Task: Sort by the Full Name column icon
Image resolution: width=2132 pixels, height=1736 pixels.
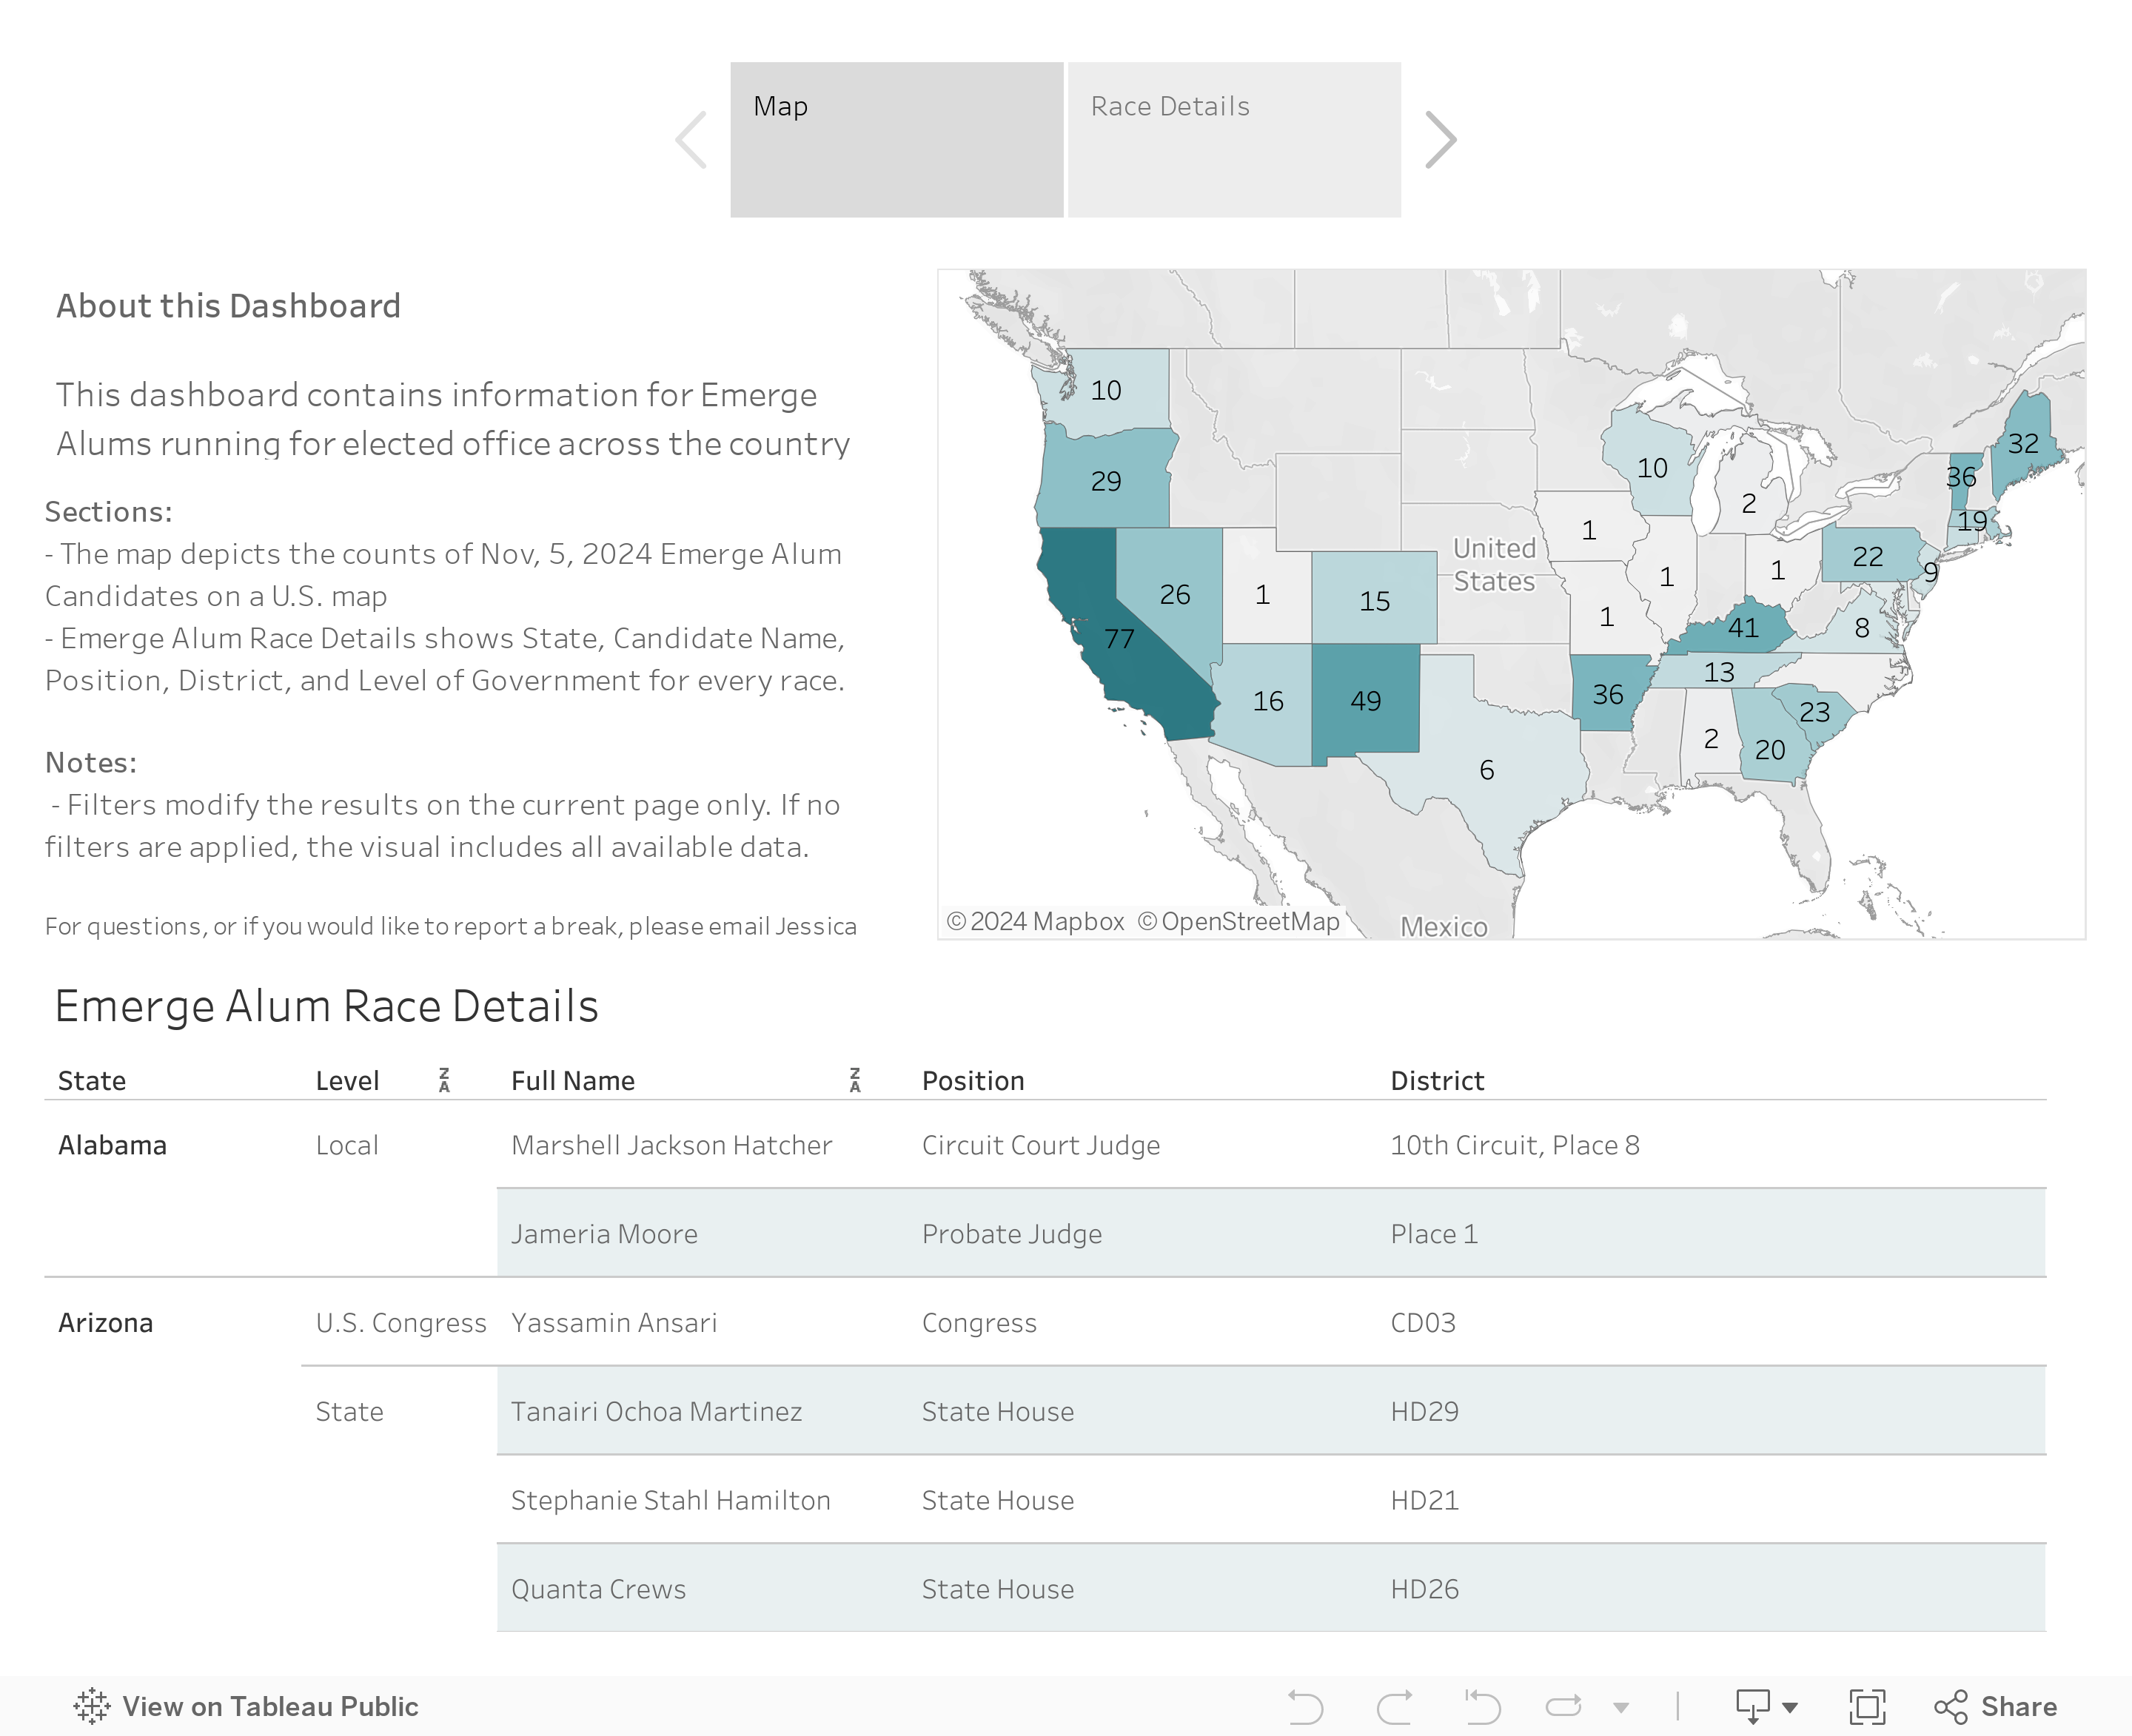Action: [854, 1080]
